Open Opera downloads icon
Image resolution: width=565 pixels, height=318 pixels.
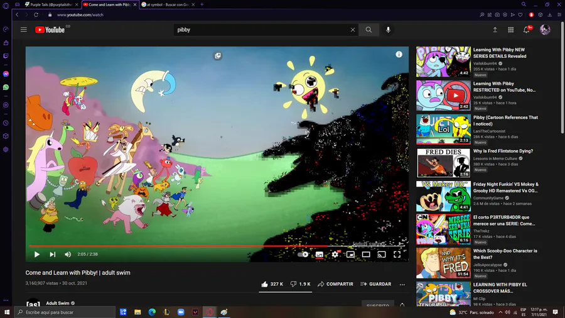pyautogui.click(x=550, y=15)
